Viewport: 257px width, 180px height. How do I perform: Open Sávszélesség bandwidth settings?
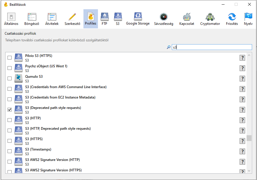163,19
